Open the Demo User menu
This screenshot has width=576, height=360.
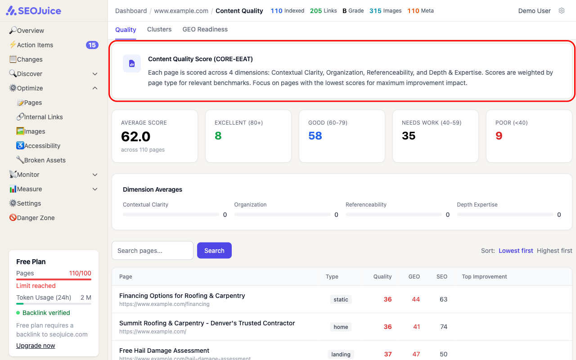tap(534, 11)
